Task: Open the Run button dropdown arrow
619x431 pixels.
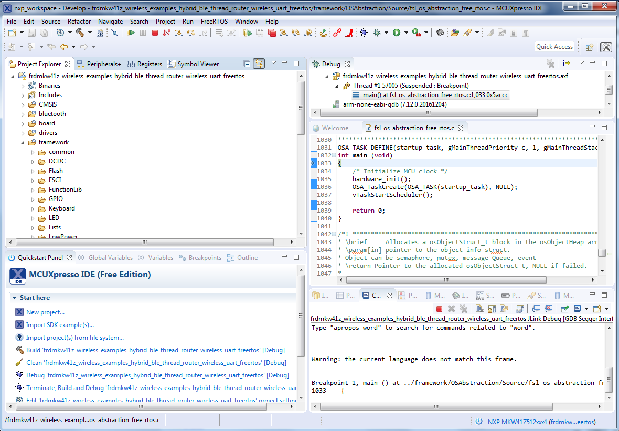Action: pyautogui.click(x=406, y=33)
